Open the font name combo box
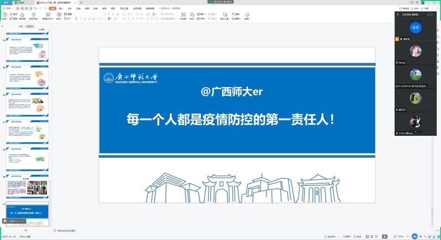The height and width of the screenshot is (240, 441). pyautogui.click(x=85, y=14)
